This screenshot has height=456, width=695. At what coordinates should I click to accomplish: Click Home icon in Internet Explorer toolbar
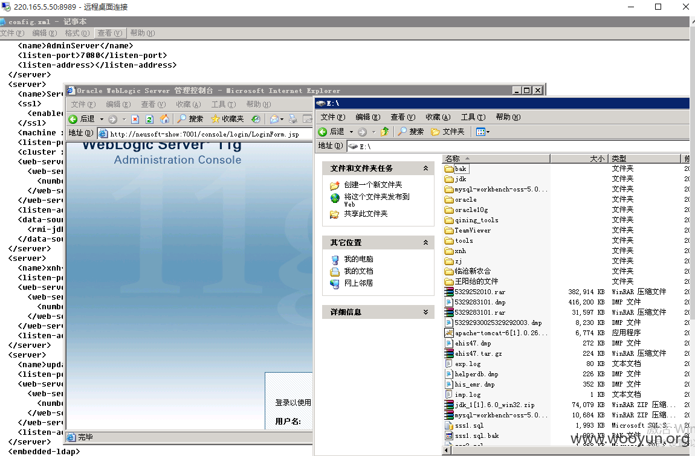tap(164, 119)
